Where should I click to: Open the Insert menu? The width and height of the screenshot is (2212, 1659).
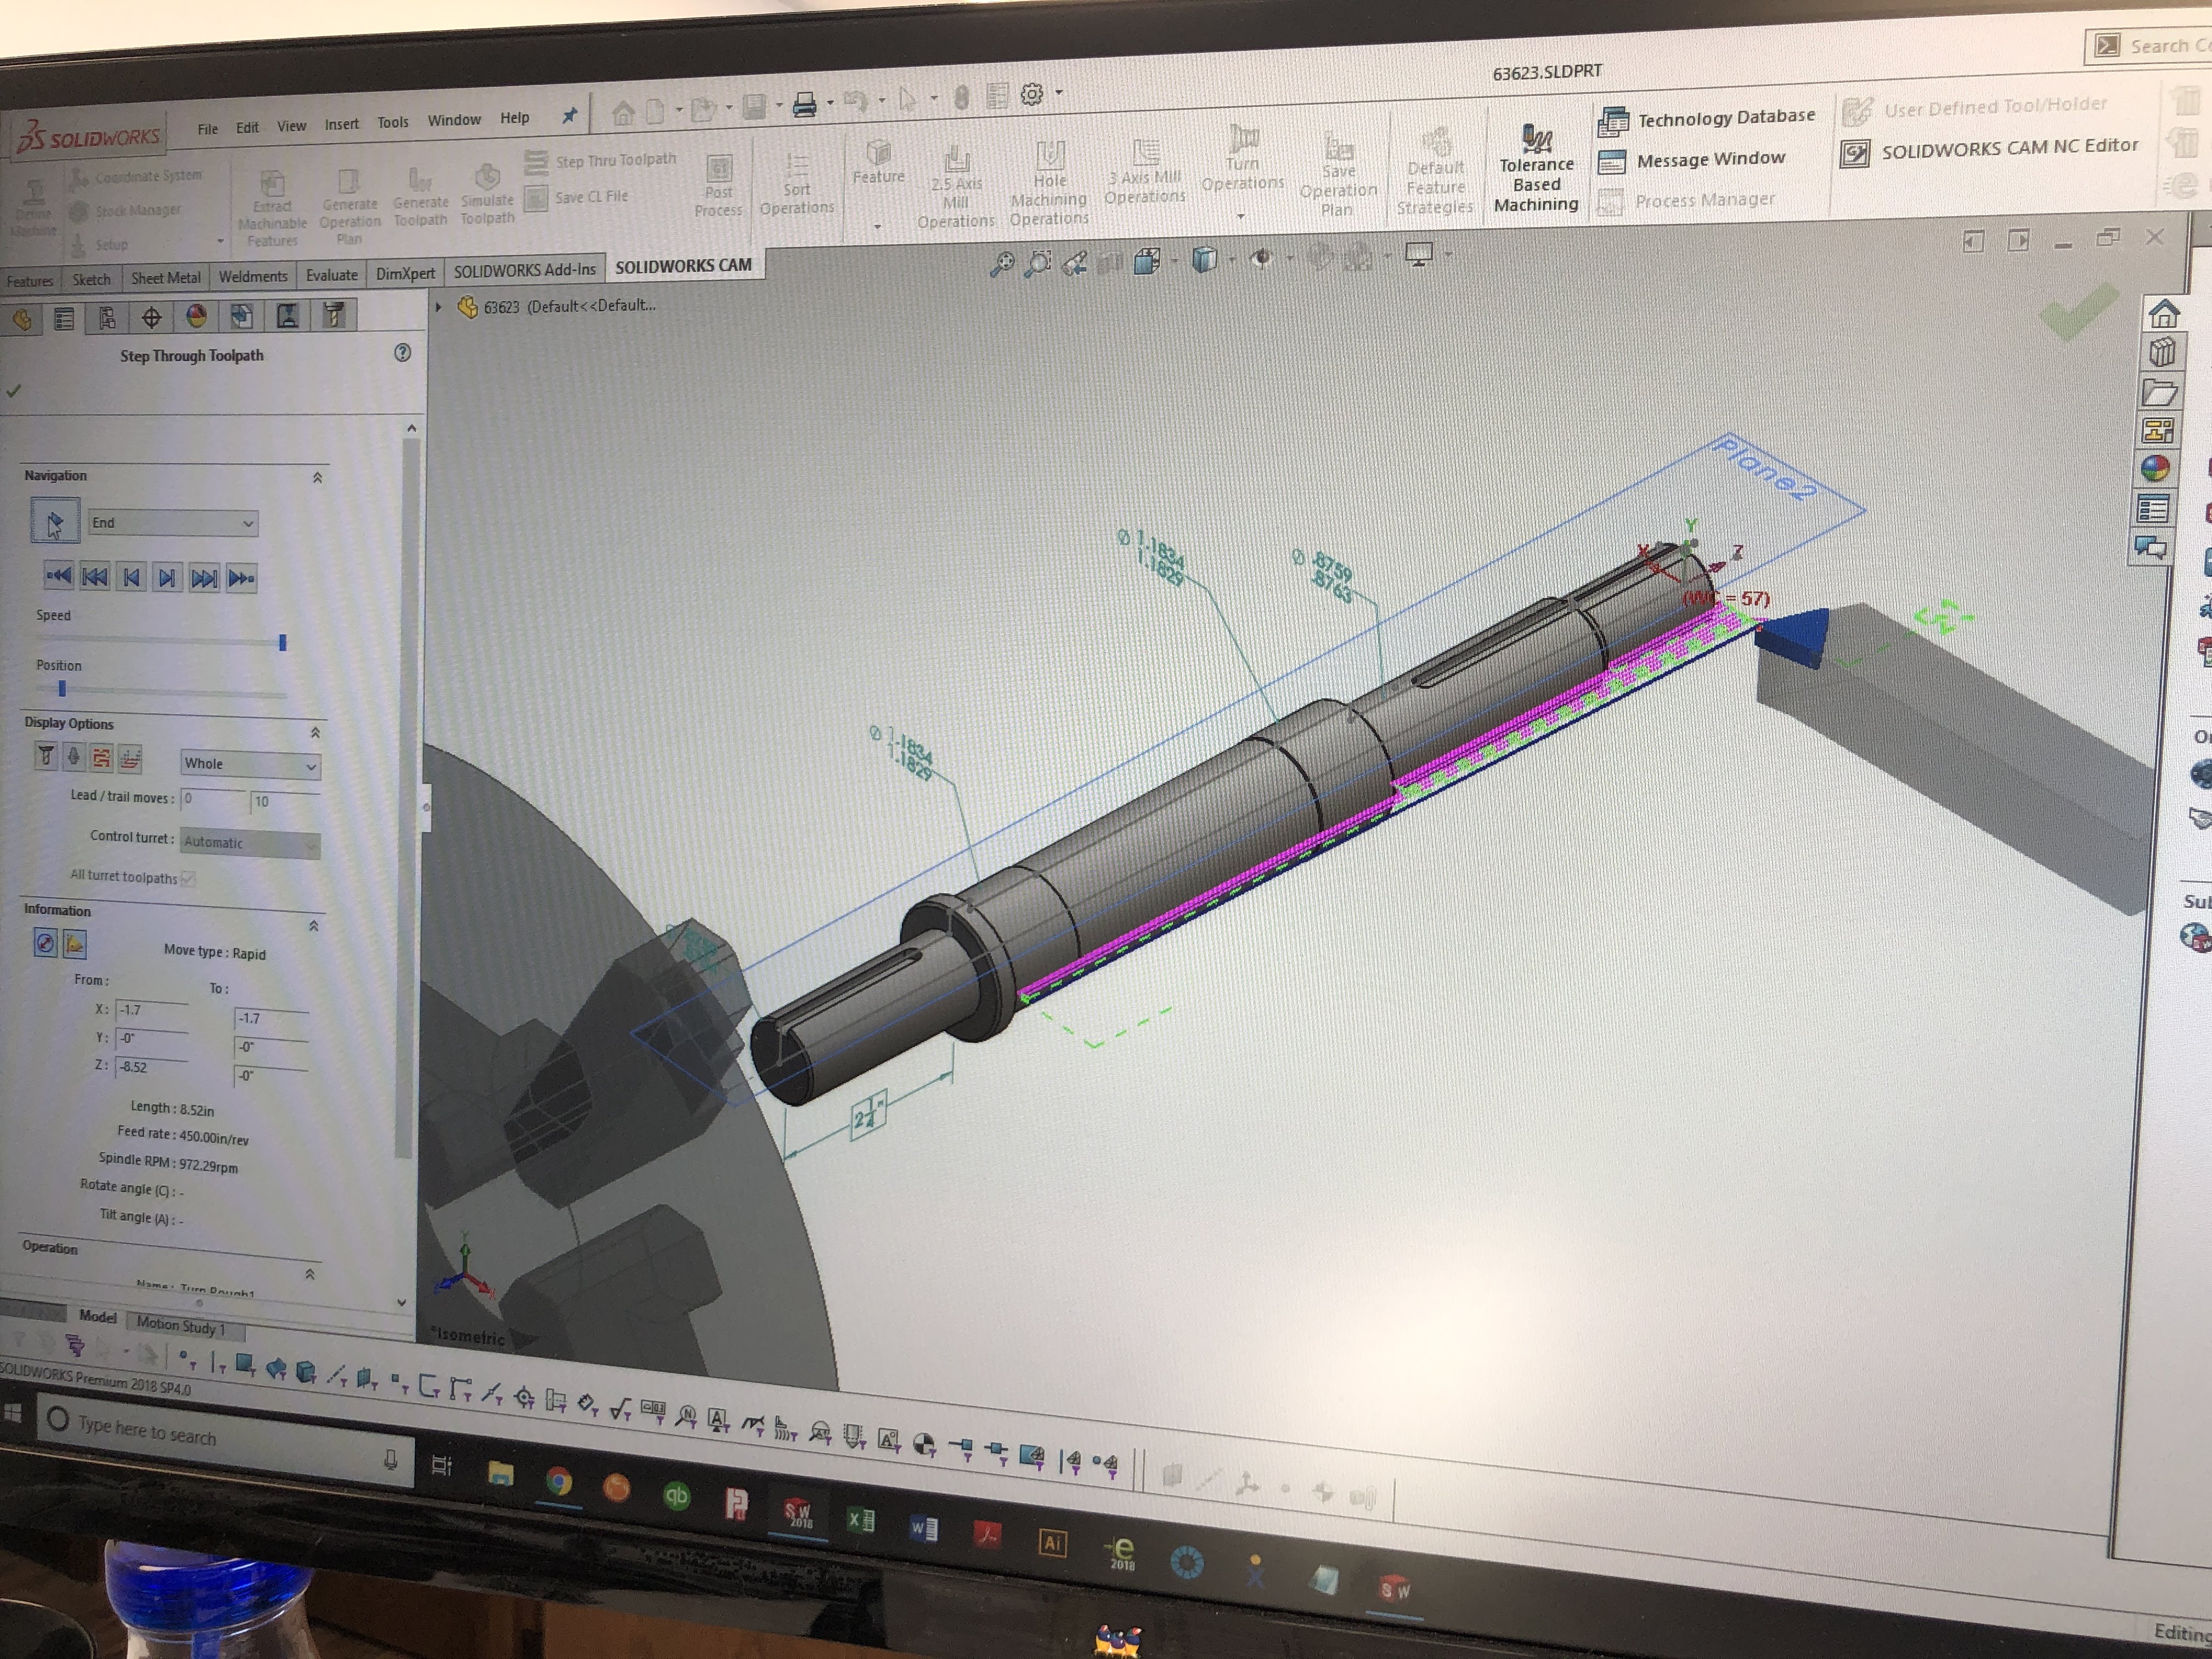tap(341, 124)
